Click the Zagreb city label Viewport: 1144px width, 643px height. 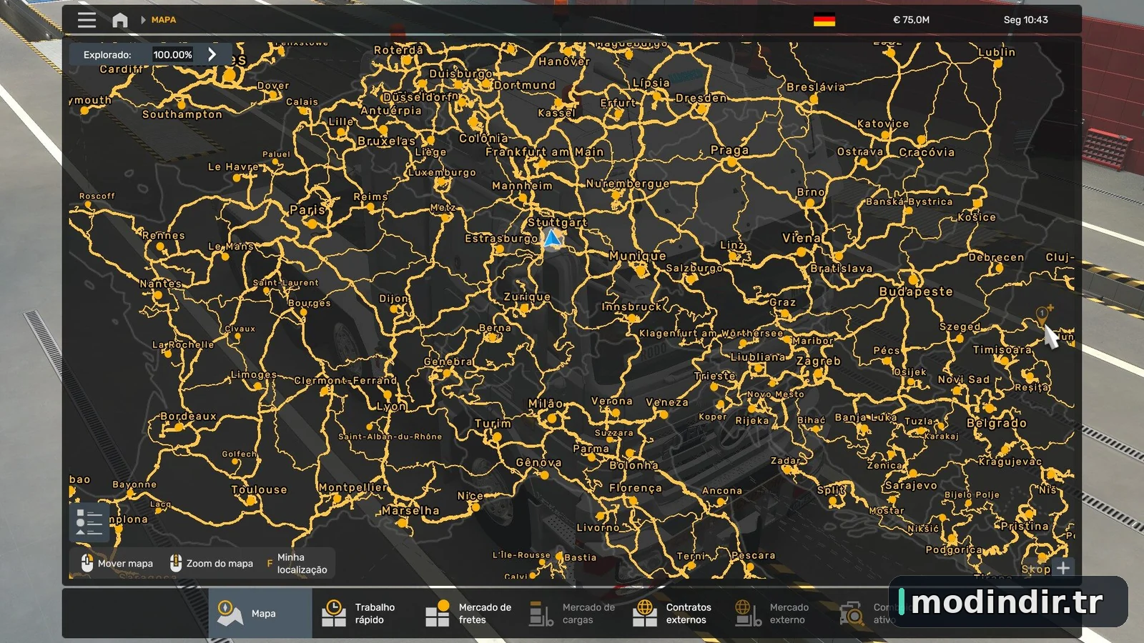point(819,361)
